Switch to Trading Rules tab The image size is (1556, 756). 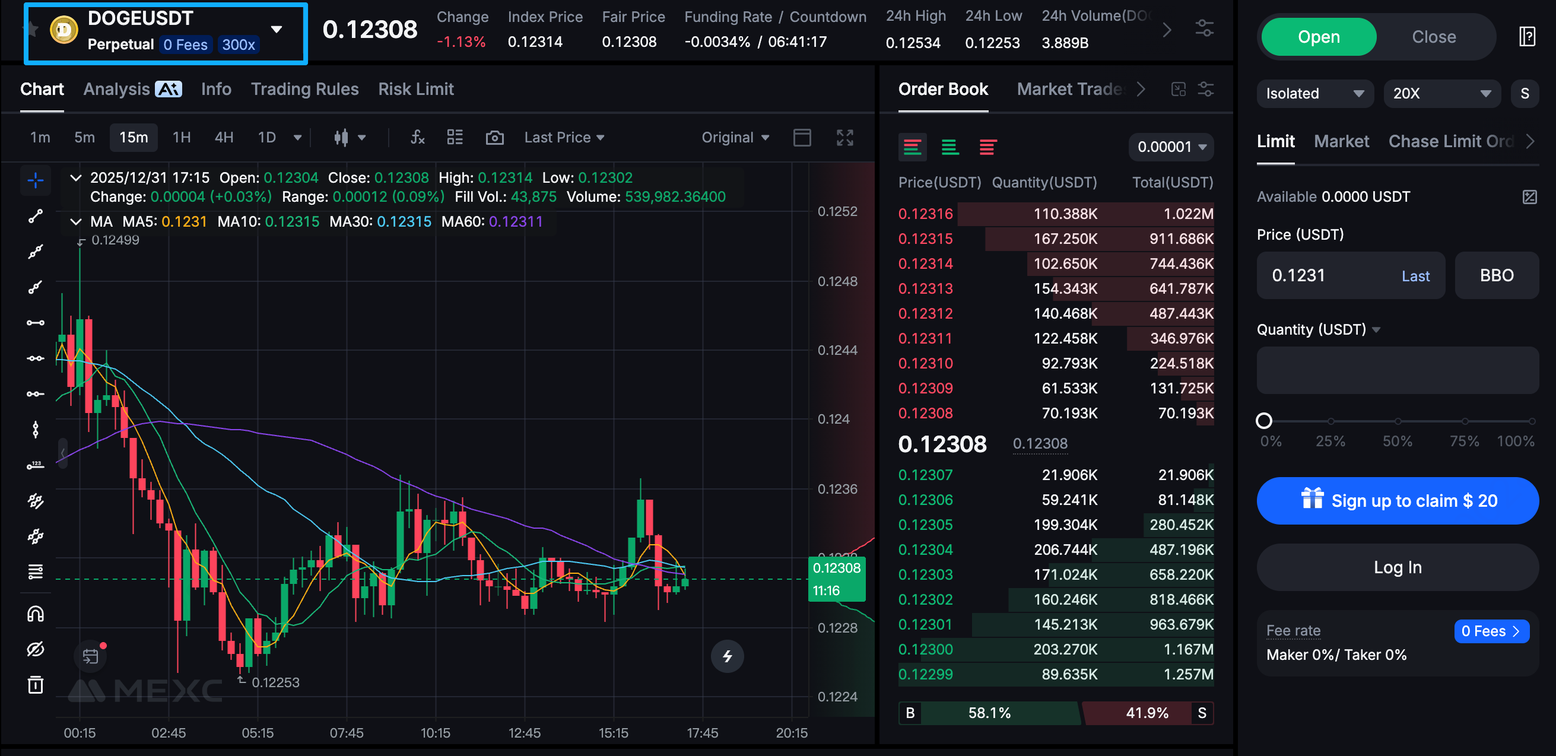point(304,90)
